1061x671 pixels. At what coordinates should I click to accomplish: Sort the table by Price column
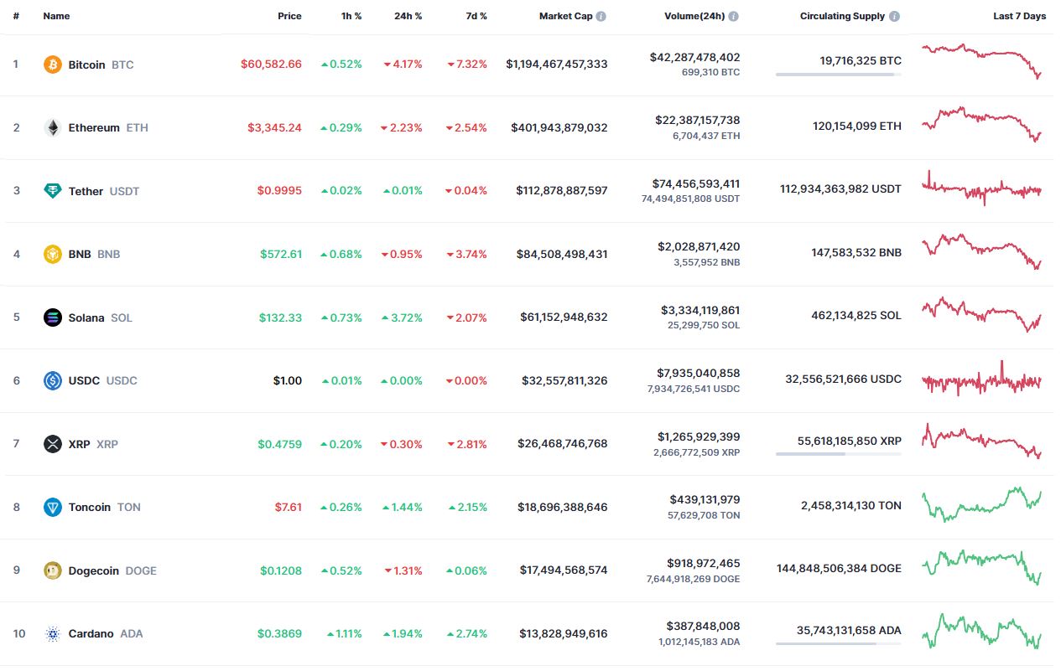tap(289, 16)
